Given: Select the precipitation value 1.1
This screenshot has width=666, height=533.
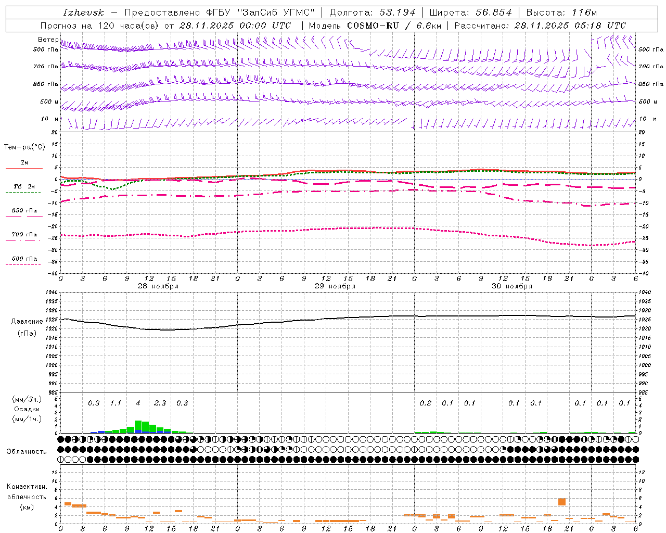Looking at the screenshot, I should click(x=116, y=403).
